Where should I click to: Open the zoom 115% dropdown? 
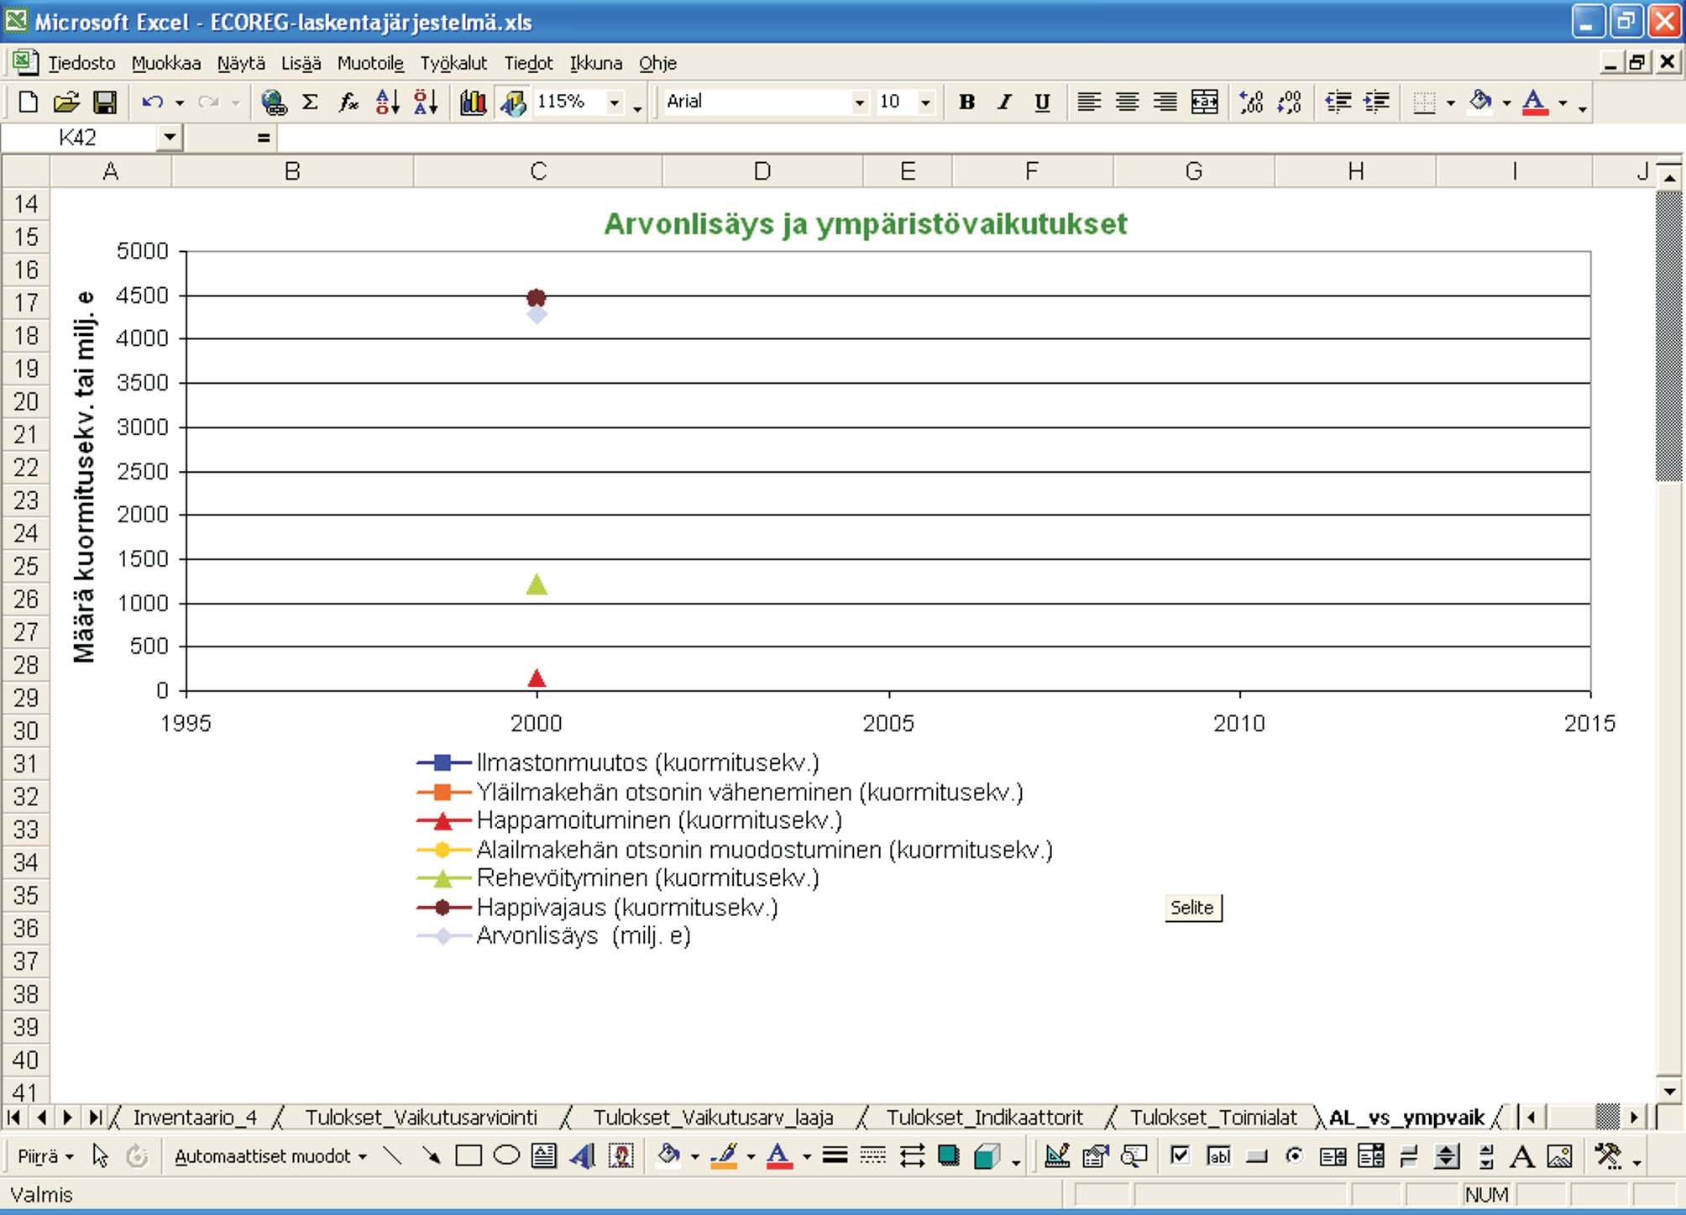pyautogui.click(x=615, y=102)
